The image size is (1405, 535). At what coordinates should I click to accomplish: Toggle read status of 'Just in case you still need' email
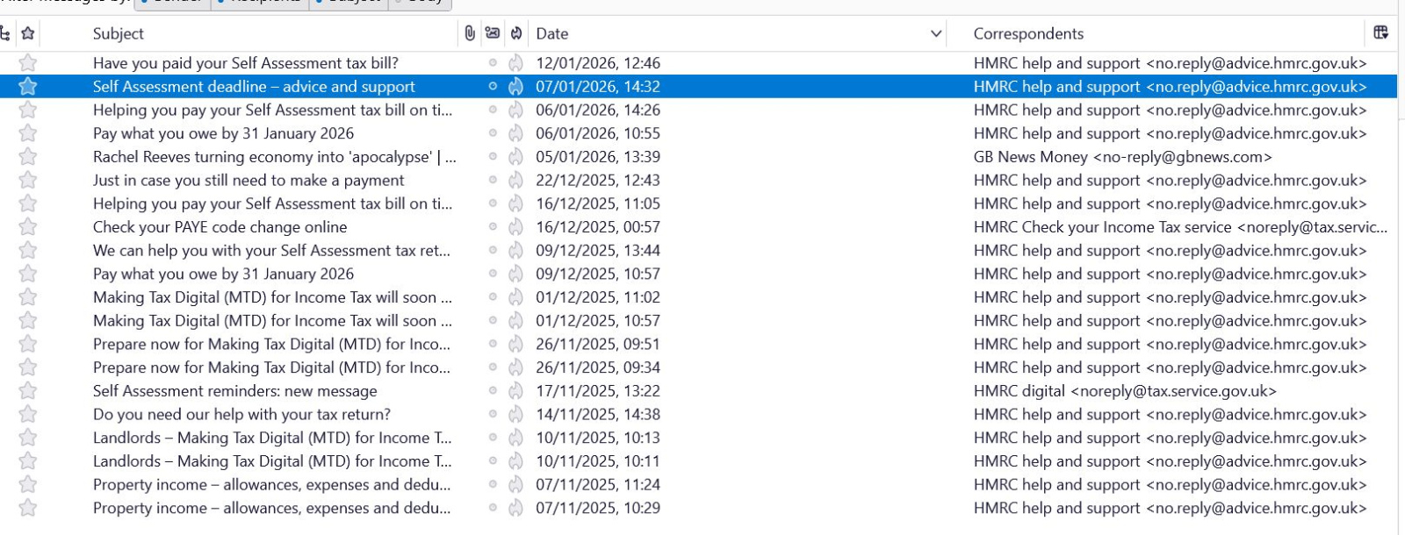pyautogui.click(x=493, y=180)
